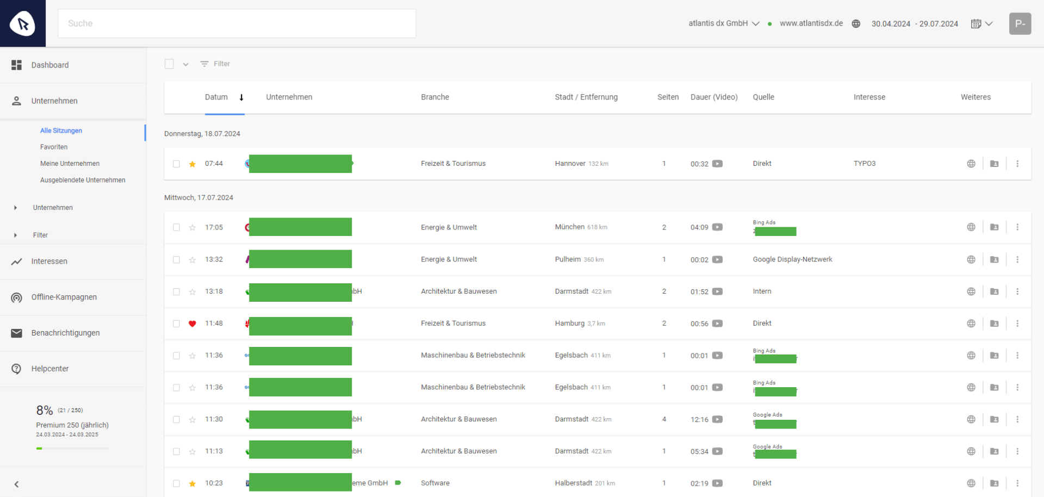Screen dimensions: 1044x497
Task: Open Favoriten in the sidebar
Action: [x=54, y=147]
